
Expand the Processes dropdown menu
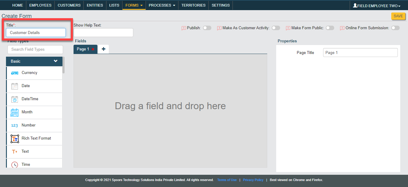pos(162,5)
